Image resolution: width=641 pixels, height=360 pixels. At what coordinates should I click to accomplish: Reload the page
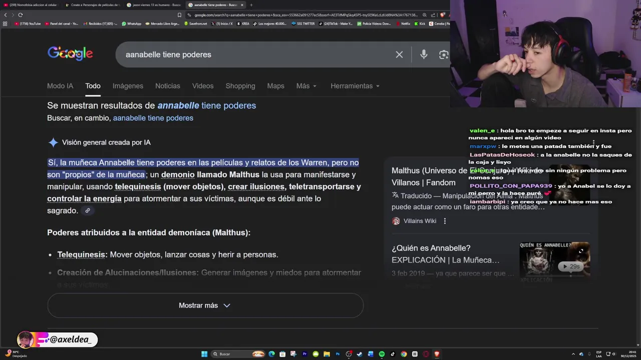coord(21,15)
